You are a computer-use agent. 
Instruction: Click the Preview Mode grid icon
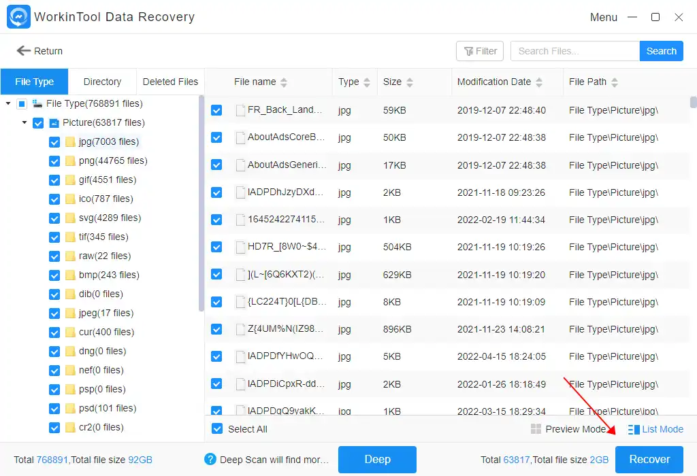(536, 429)
